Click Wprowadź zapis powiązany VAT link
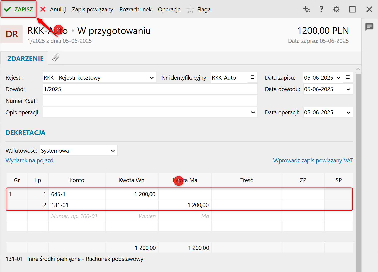This screenshot has width=378, height=272. pos(313,160)
